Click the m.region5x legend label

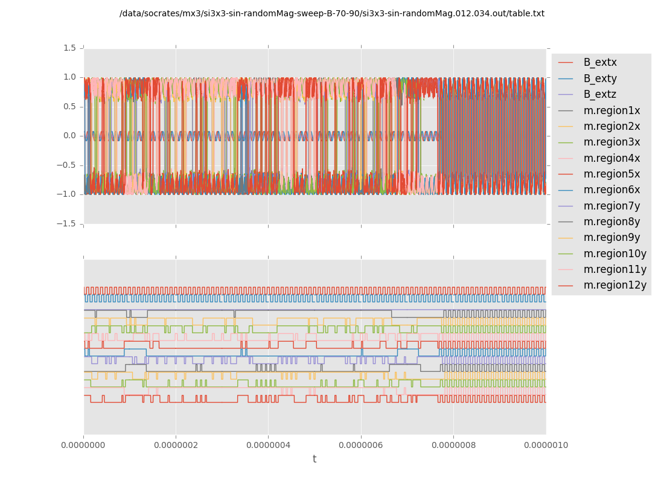coord(611,174)
